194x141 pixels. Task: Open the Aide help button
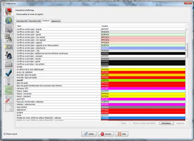coord(122,134)
